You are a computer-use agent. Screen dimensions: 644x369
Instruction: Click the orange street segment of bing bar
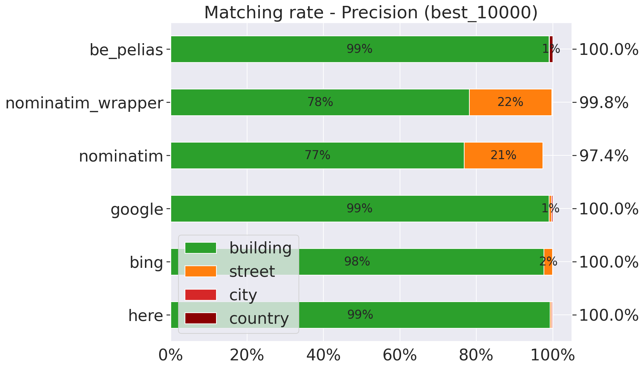(x=548, y=262)
